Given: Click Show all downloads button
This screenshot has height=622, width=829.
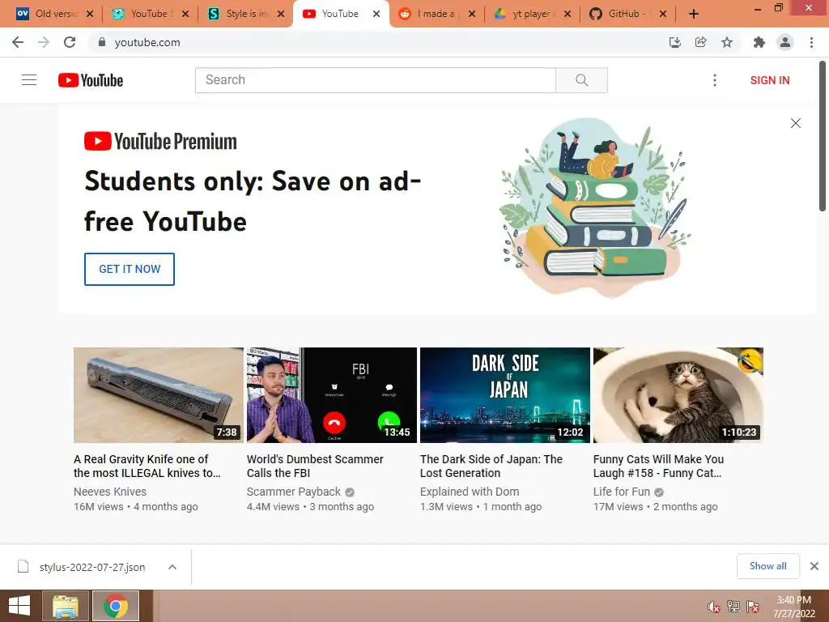Looking at the screenshot, I should point(767,566).
